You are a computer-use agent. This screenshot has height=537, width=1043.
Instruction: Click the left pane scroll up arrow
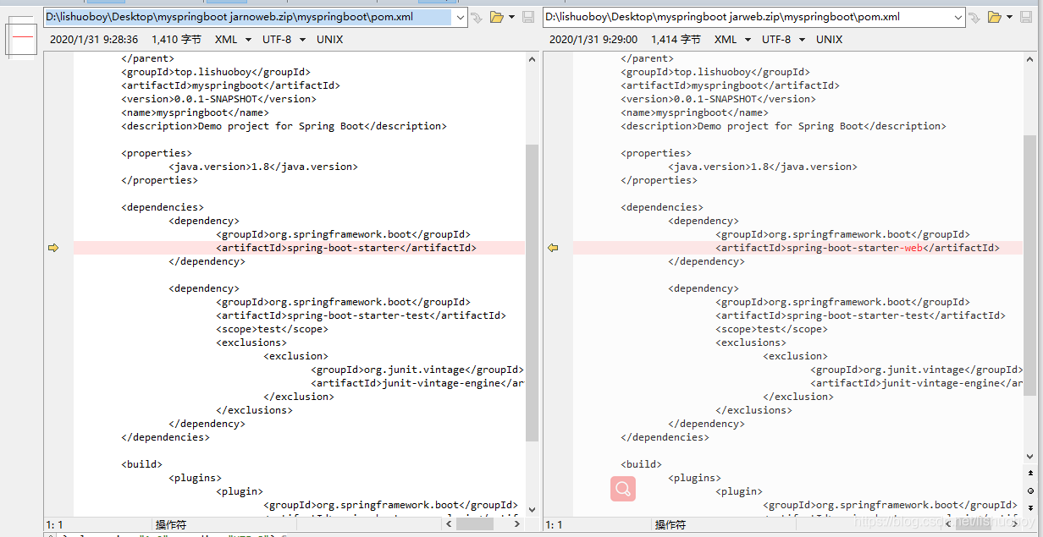pos(532,59)
